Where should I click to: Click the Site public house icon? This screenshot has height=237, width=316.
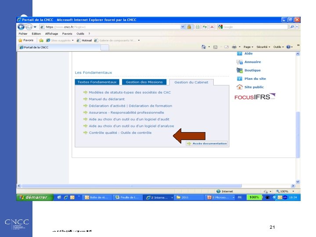[x=240, y=87]
